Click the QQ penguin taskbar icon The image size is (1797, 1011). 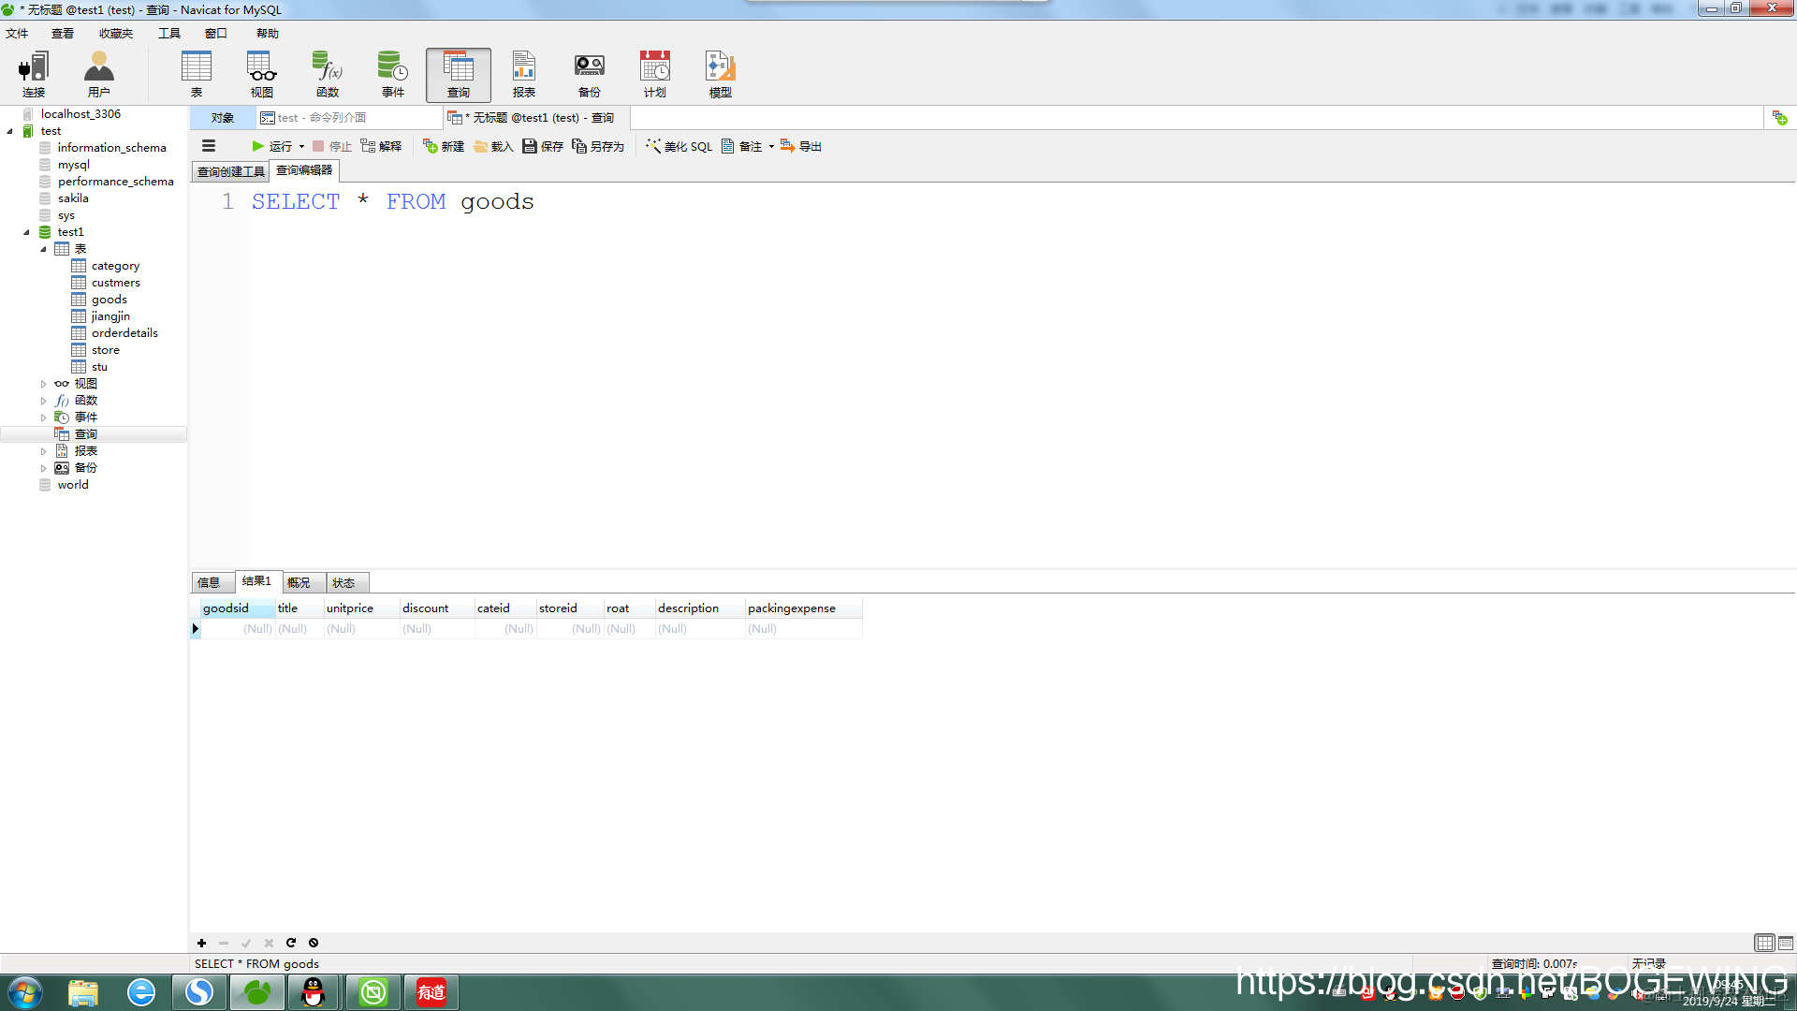(x=314, y=992)
